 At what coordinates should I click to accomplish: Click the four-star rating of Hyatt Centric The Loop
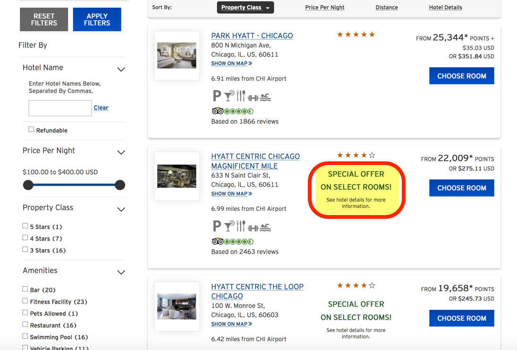coord(356,285)
